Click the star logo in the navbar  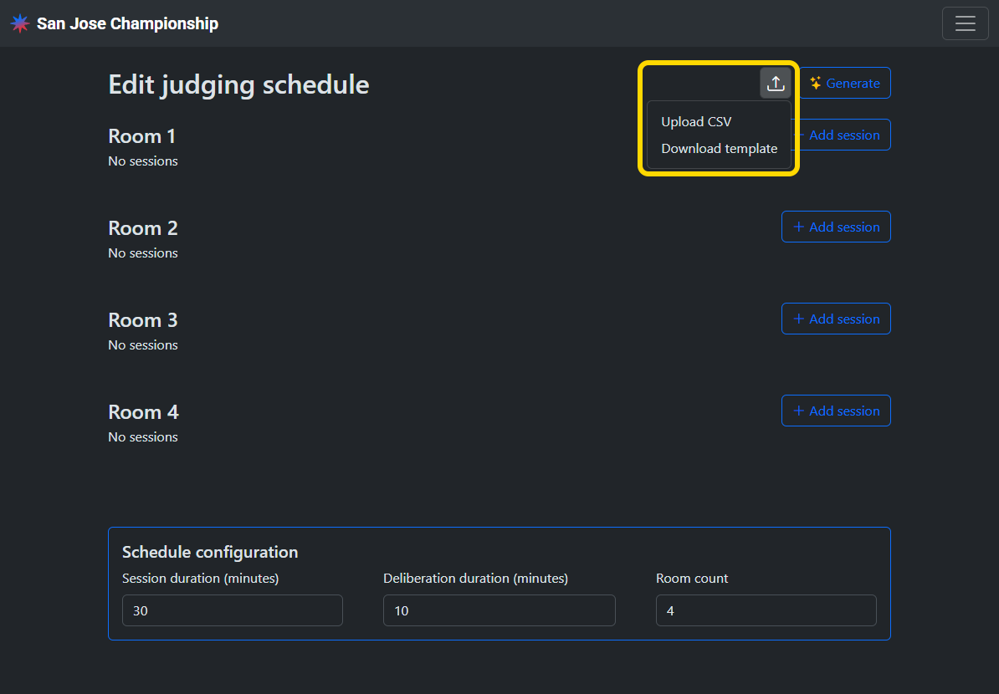click(20, 23)
